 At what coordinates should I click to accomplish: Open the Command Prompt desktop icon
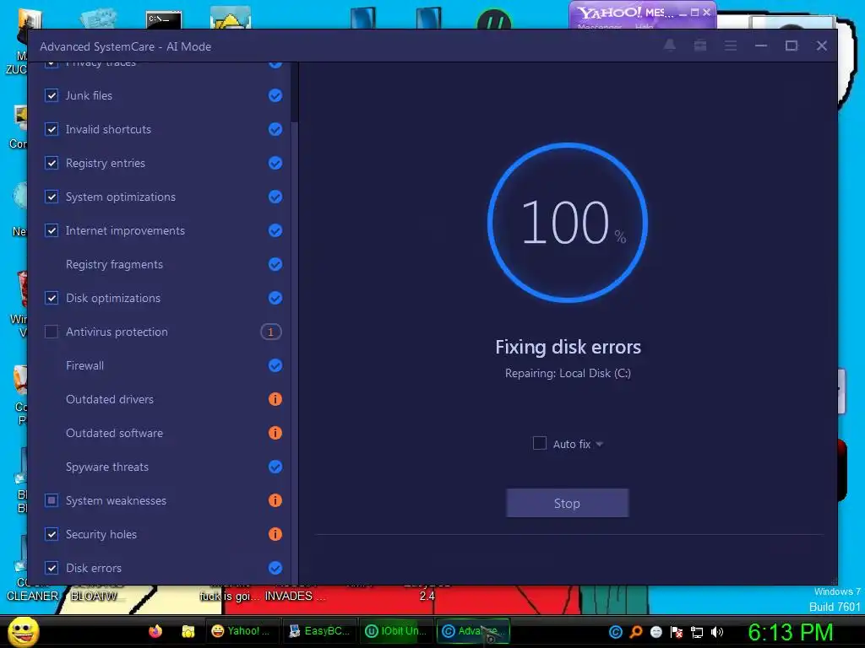pos(163,19)
